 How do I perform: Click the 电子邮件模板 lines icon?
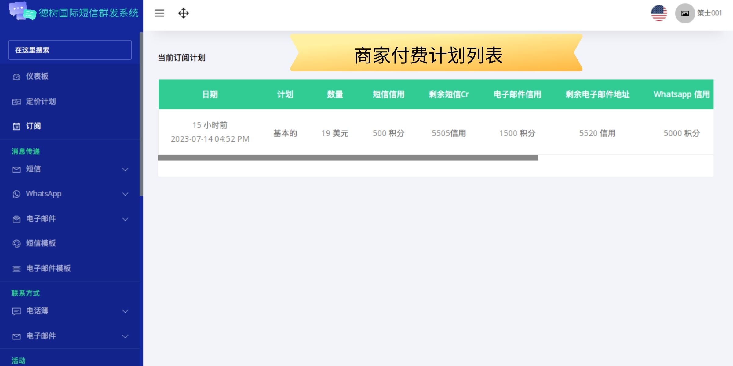pos(16,269)
